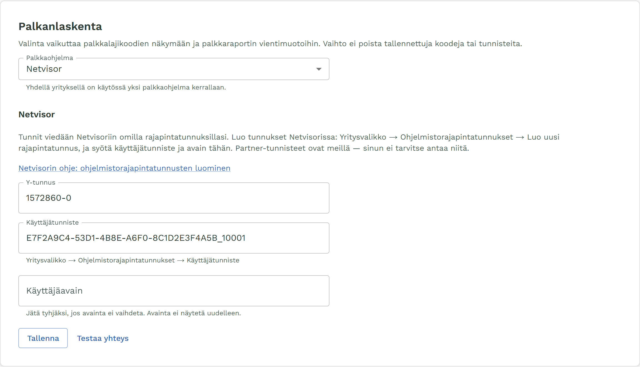Click the hint text ending with '→ Käyttäjätunniste'
Image resolution: width=640 pixels, height=367 pixels.
(x=133, y=260)
